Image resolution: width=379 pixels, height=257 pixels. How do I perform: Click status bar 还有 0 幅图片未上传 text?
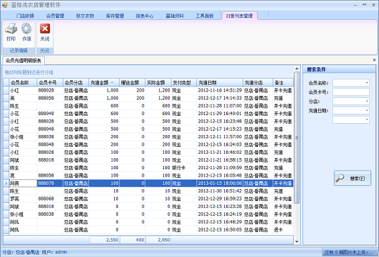pos(346,252)
